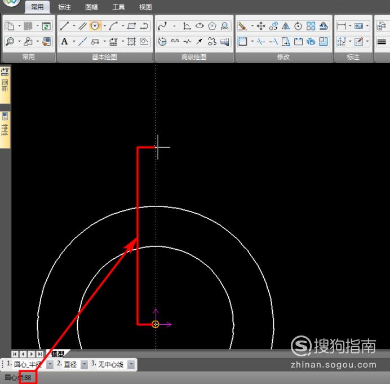Viewport: 390px width, 384px height.
Task: Switch to the 图幅 ribbon tab
Action: pyautogui.click(x=91, y=7)
